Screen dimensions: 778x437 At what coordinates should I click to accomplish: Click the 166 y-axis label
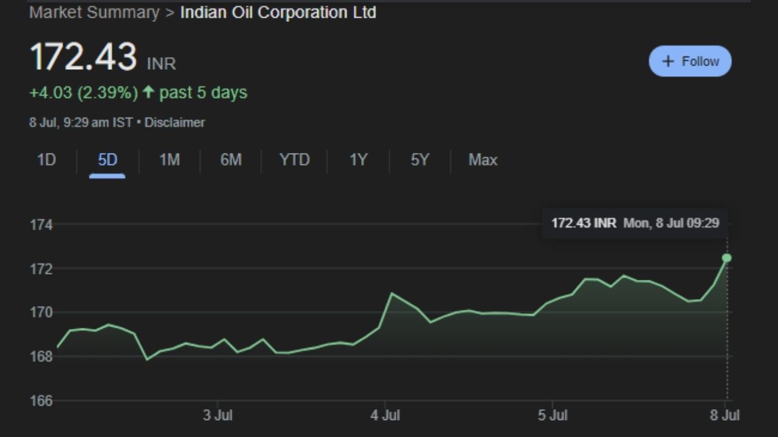41,401
